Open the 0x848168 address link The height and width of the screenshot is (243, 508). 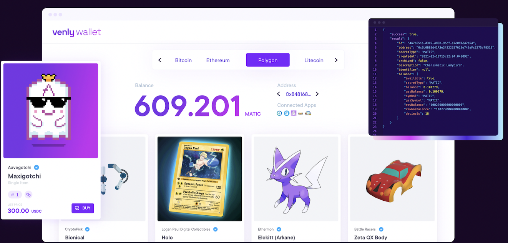click(298, 94)
